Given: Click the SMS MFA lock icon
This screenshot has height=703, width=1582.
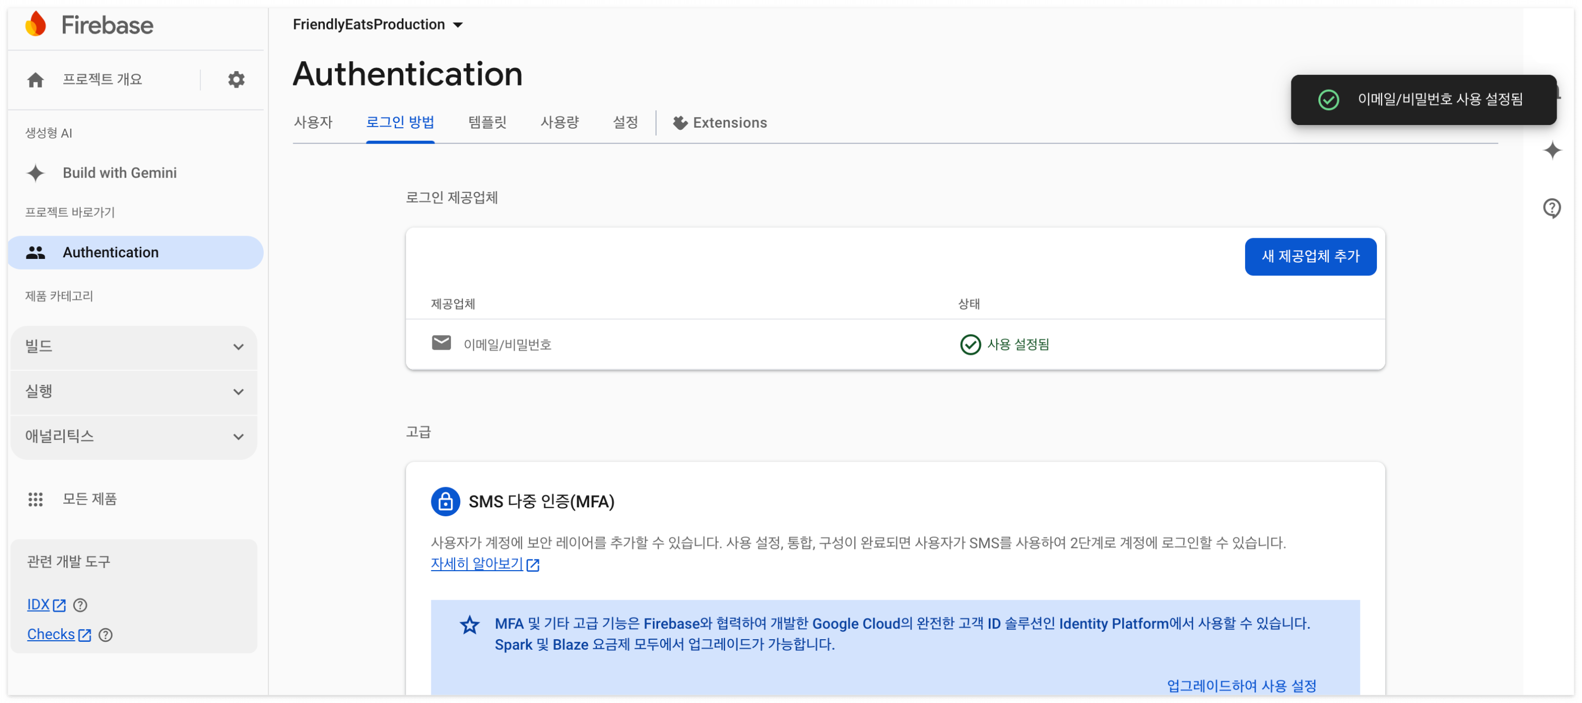Looking at the screenshot, I should 445,502.
